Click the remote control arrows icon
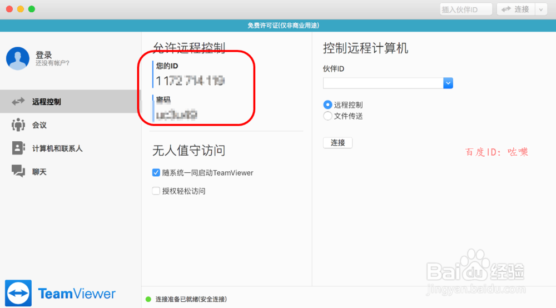Viewport: 556px width, 308px height. (x=18, y=102)
